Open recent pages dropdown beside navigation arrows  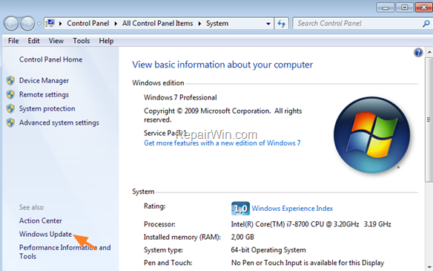coord(39,24)
